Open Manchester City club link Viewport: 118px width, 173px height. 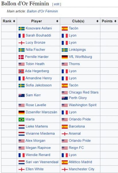pyautogui.click(x=81, y=169)
